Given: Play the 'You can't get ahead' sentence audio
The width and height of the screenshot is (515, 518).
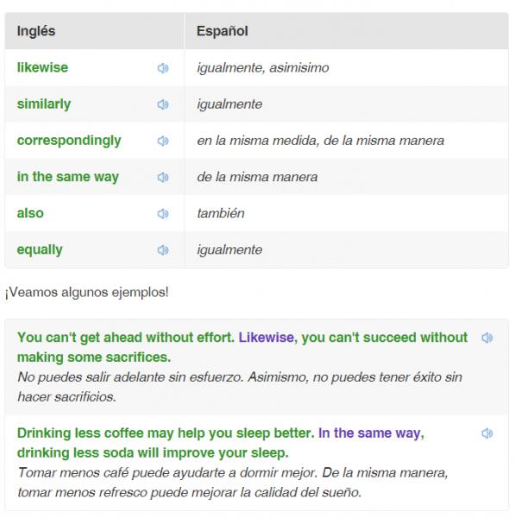Looking at the screenshot, I should pyautogui.click(x=487, y=338).
